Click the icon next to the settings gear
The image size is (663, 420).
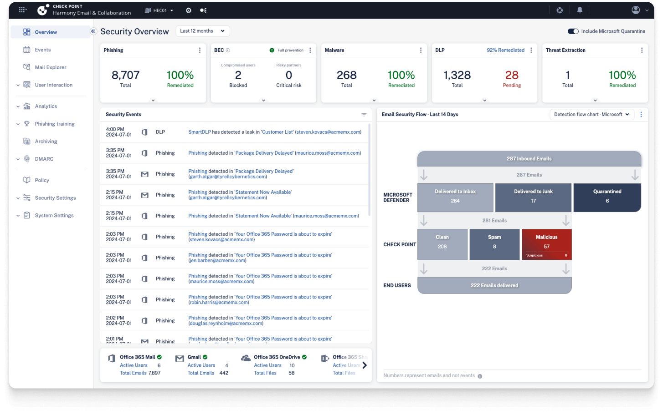click(x=203, y=10)
